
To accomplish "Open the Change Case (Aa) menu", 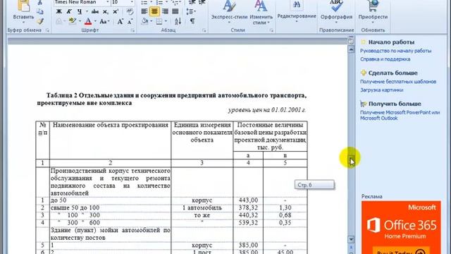I will point(104,21).
